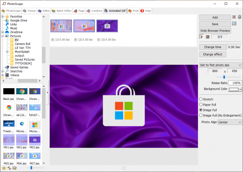Select the Image Full radio option
Image resolution: width=243 pixels, height=172 pixels.
tap(208, 110)
